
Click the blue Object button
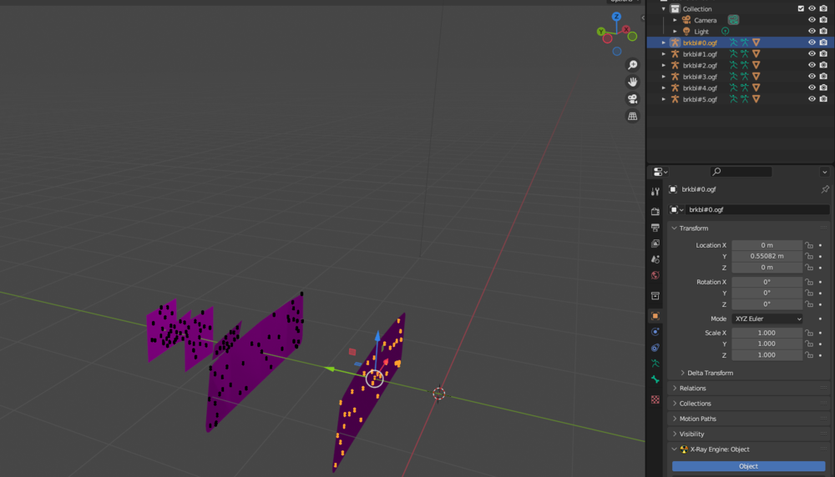tap(748, 466)
